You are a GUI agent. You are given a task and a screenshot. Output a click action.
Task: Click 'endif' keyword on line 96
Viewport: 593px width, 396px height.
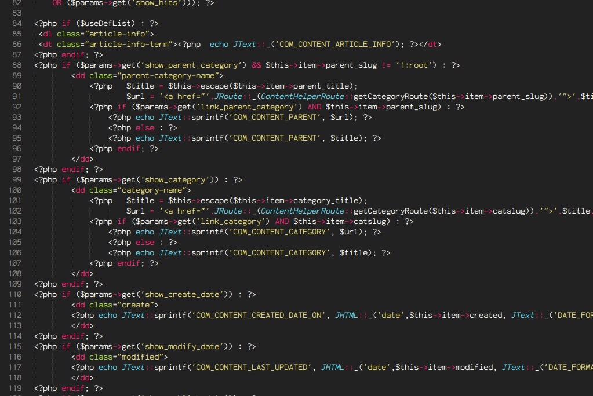click(129, 148)
